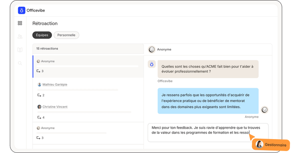Click inside the reply message text field
The height and width of the screenshot is (153, 292).
pos(208,133)
